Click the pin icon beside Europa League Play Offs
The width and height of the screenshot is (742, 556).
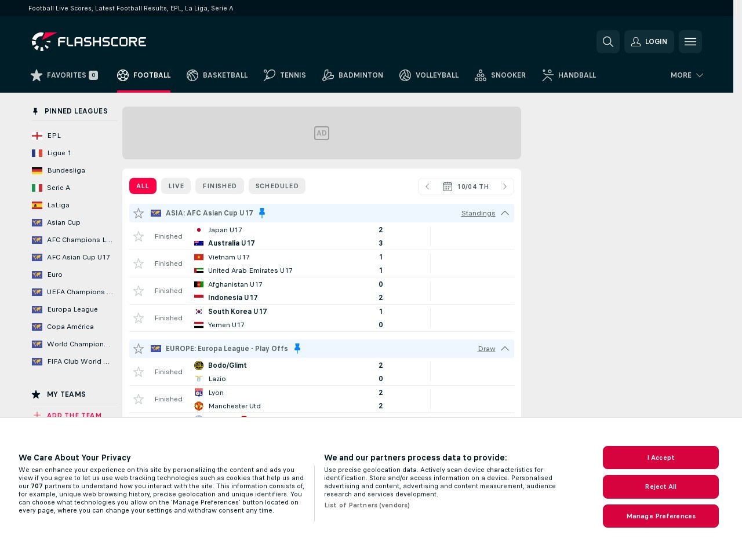pyautogui.click(x=297, y=349)
